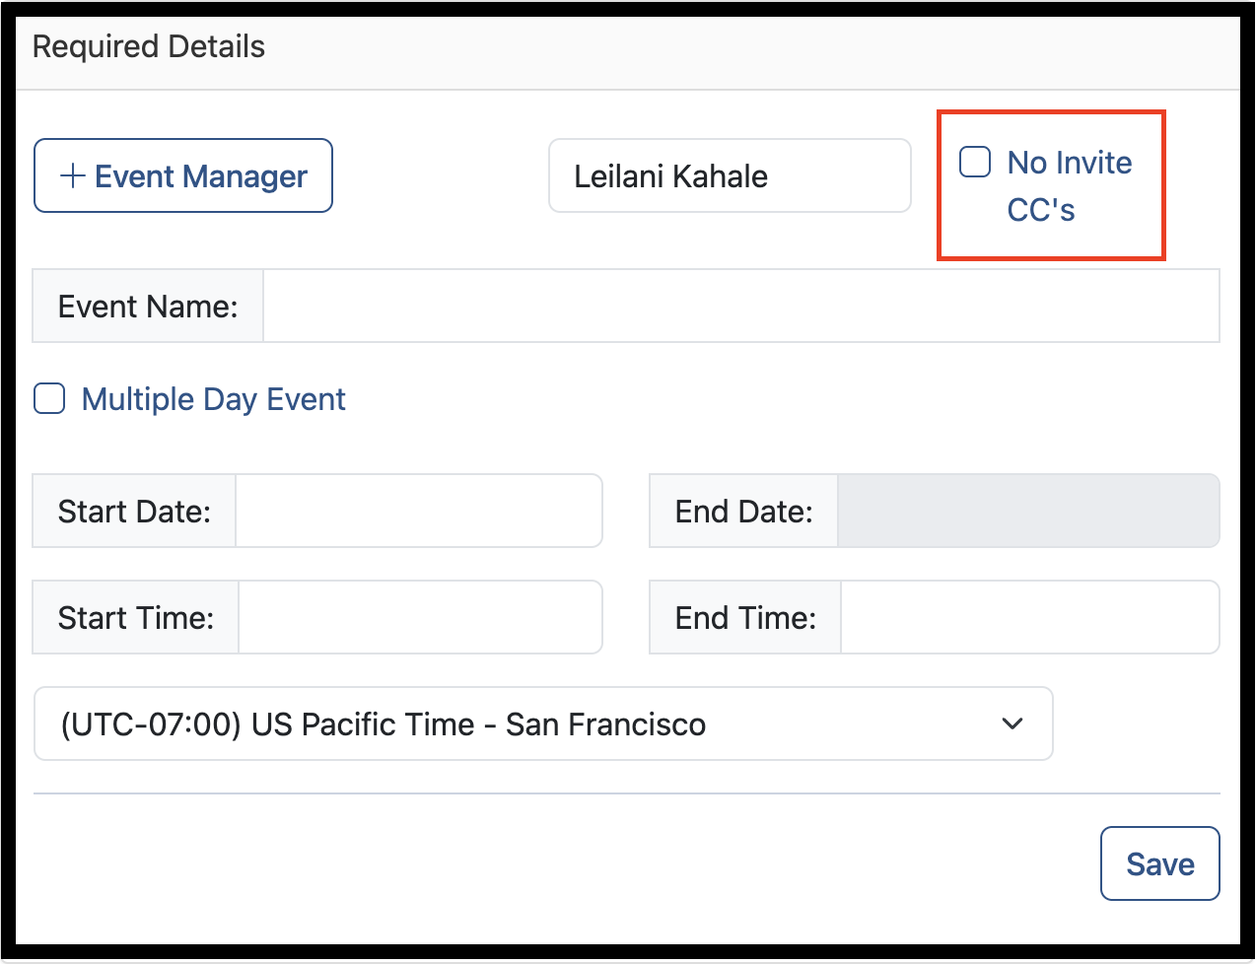Viewport: 1256px width, 964px height.
Task: Enable the No Invite CC's checkbox
Action: coord(975,162)
